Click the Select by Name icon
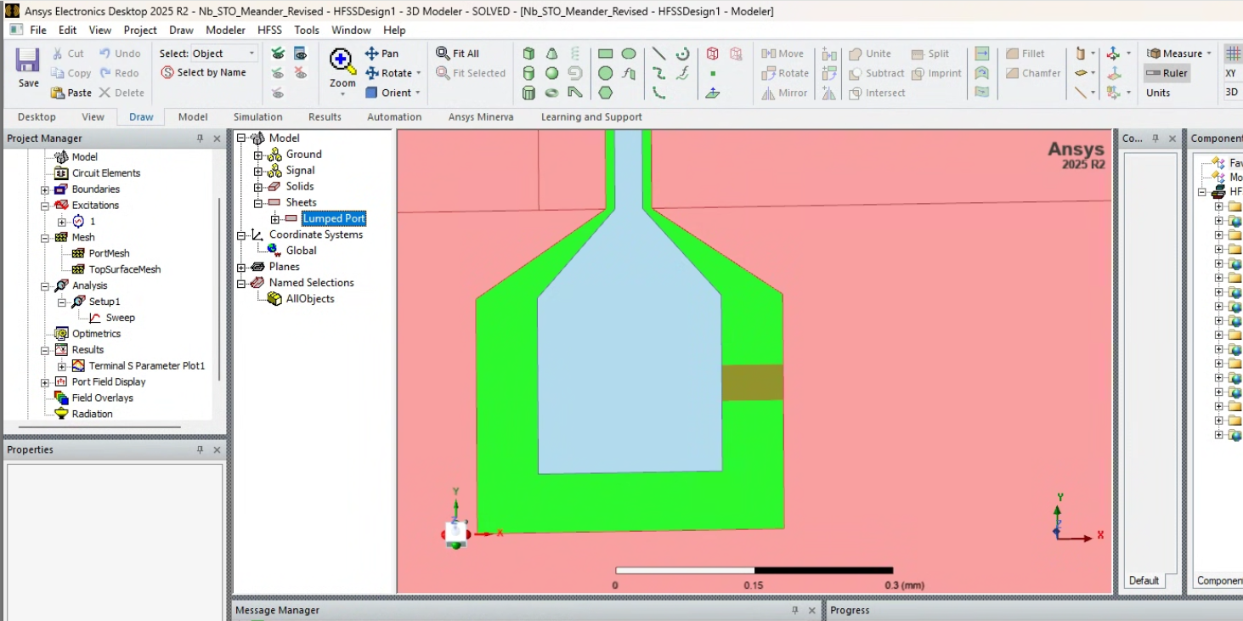 (x=168, y=73)
